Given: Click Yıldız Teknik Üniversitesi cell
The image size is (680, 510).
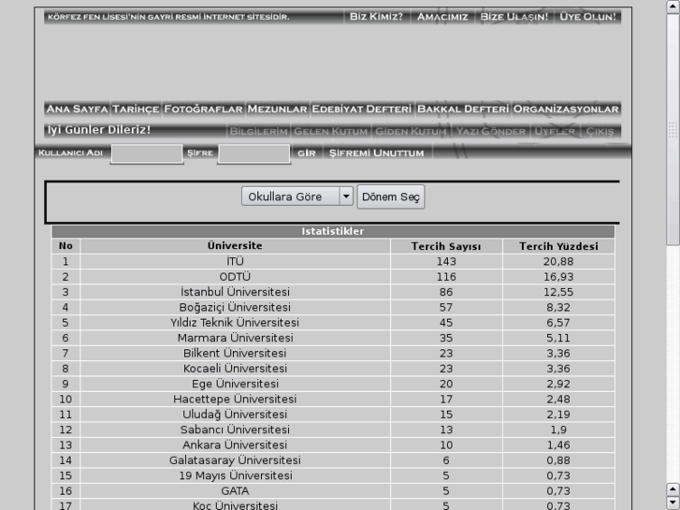Looking at the screenshot, I should click(235, 323).
